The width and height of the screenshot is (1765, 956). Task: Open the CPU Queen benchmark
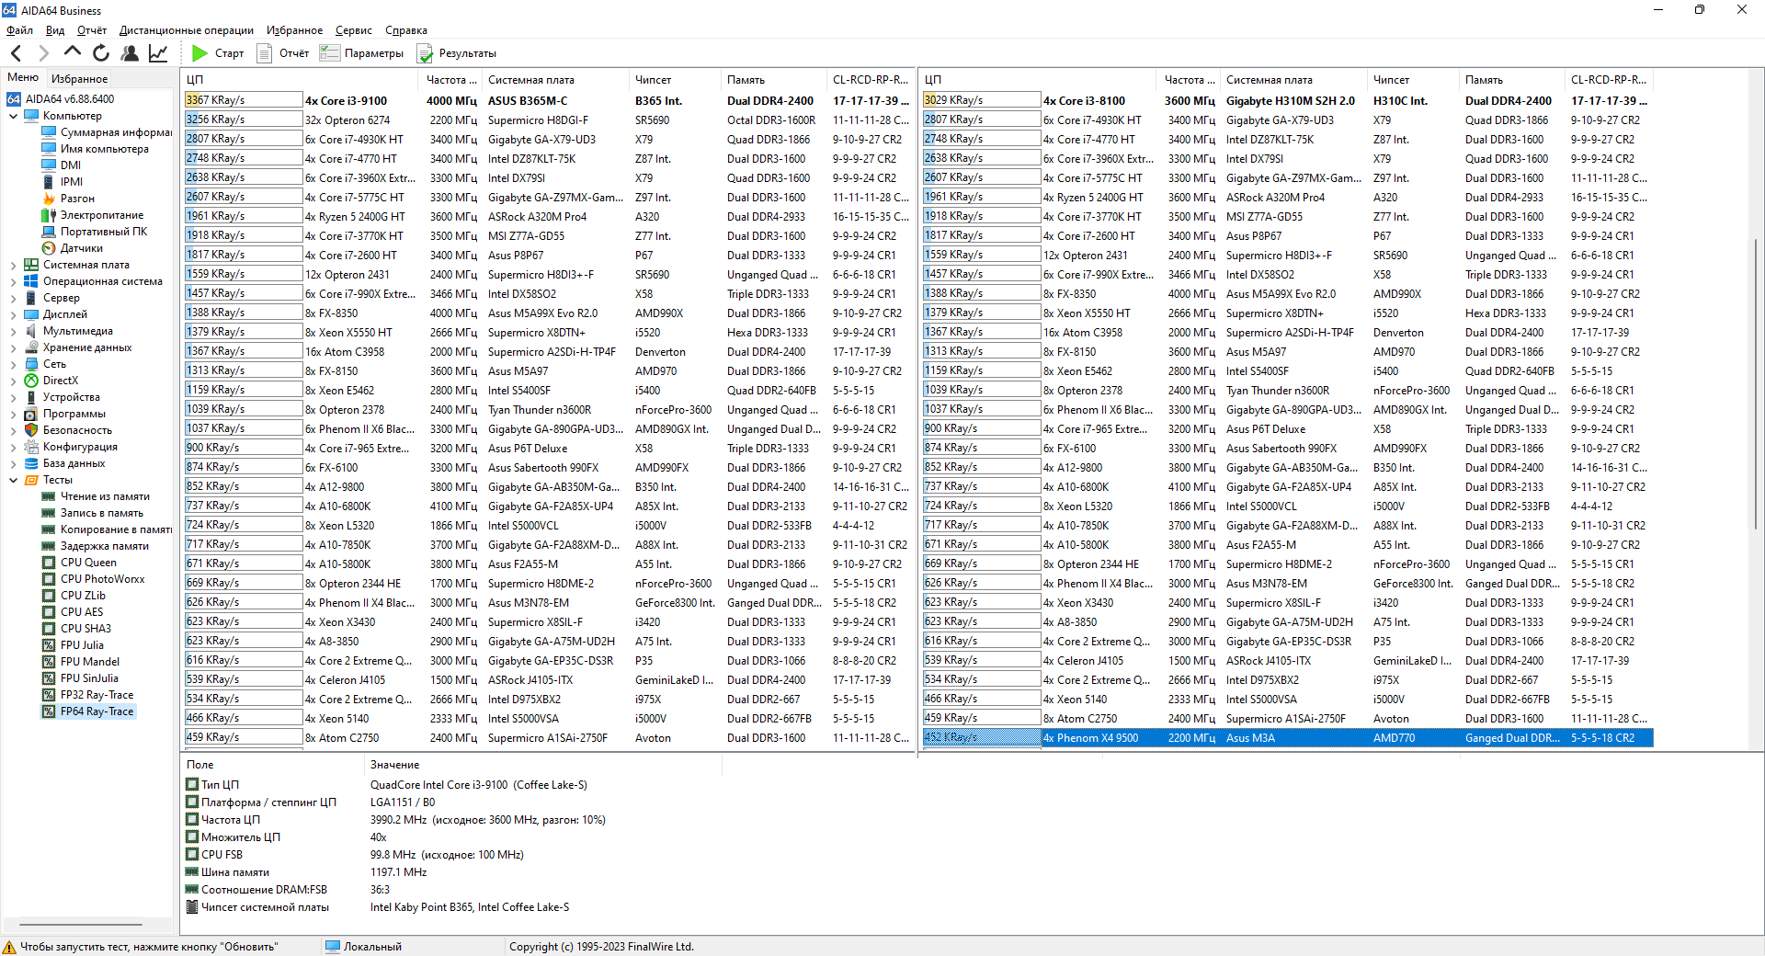tap(80, 563)
